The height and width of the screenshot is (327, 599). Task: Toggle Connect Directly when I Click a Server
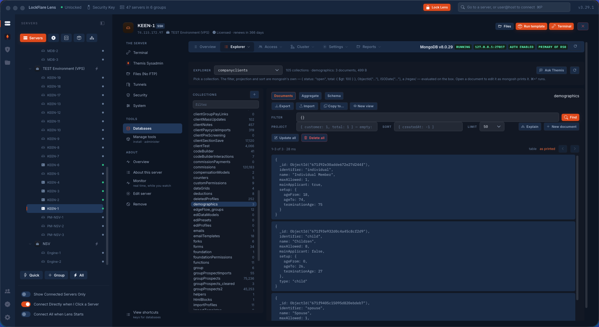(26, 304)
